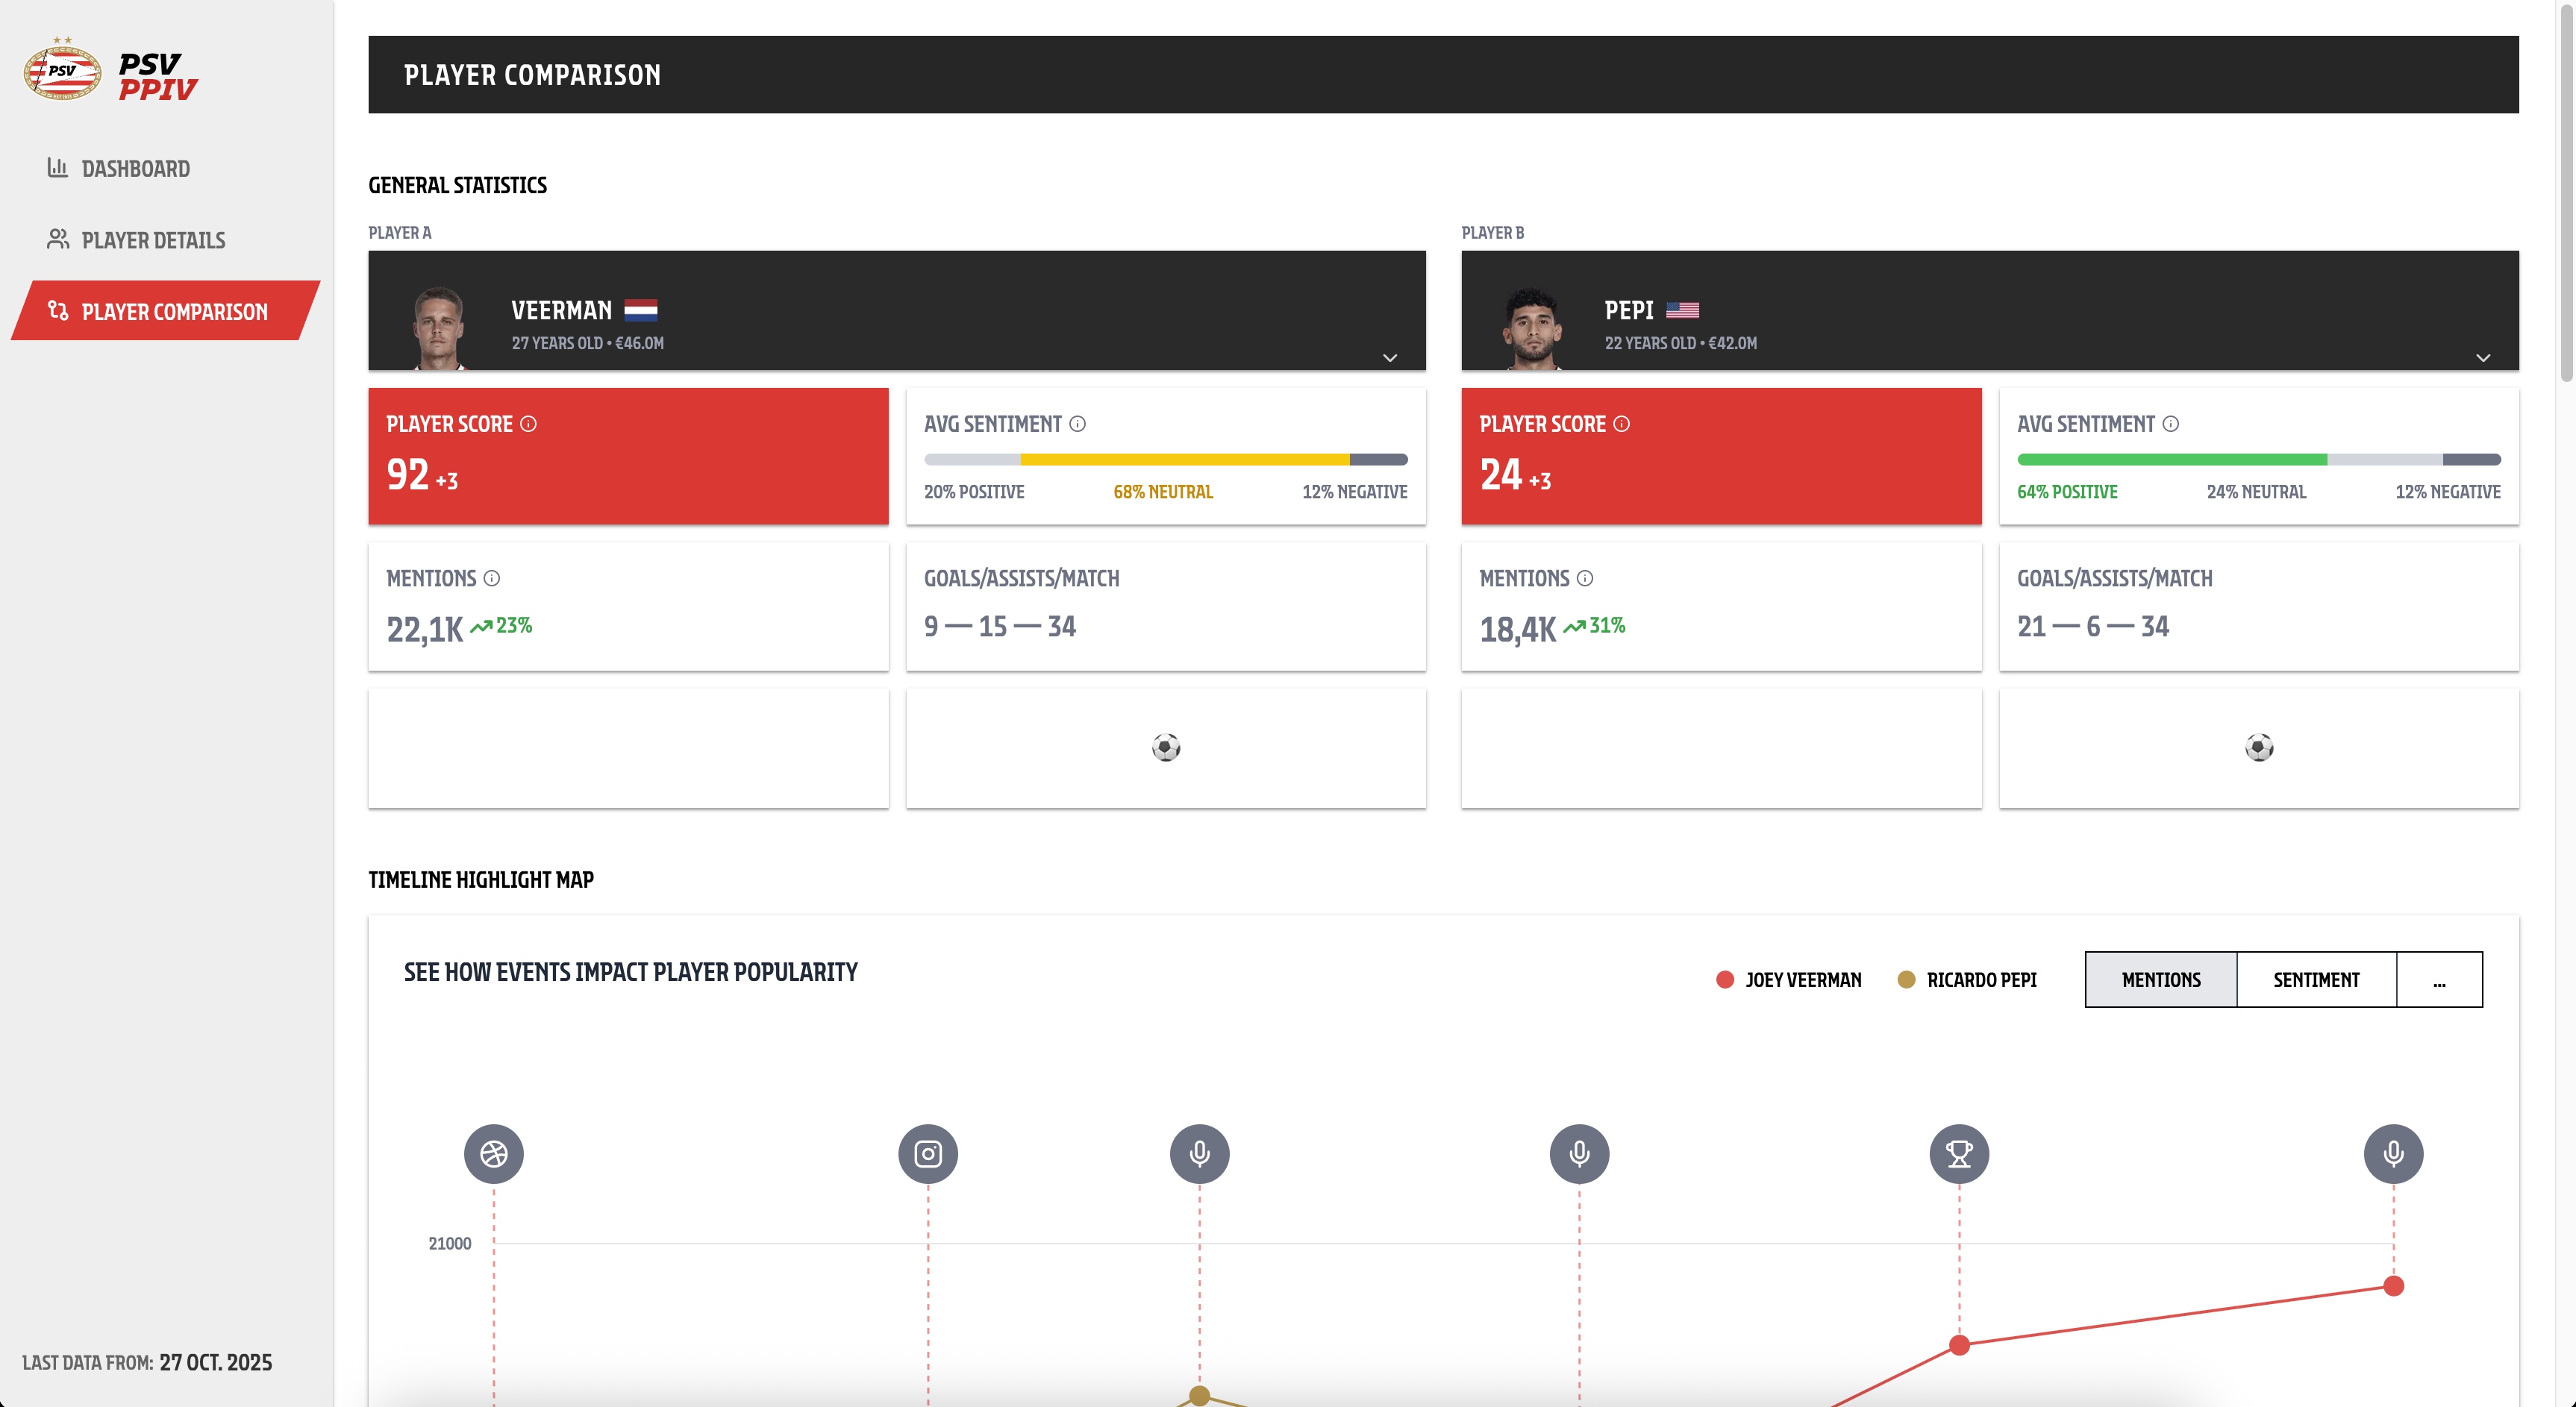The width and height of the screenshot is (2576, 1407).
Task: Click the Instagram event marker icon
Action: click(x=927, y=1153)
